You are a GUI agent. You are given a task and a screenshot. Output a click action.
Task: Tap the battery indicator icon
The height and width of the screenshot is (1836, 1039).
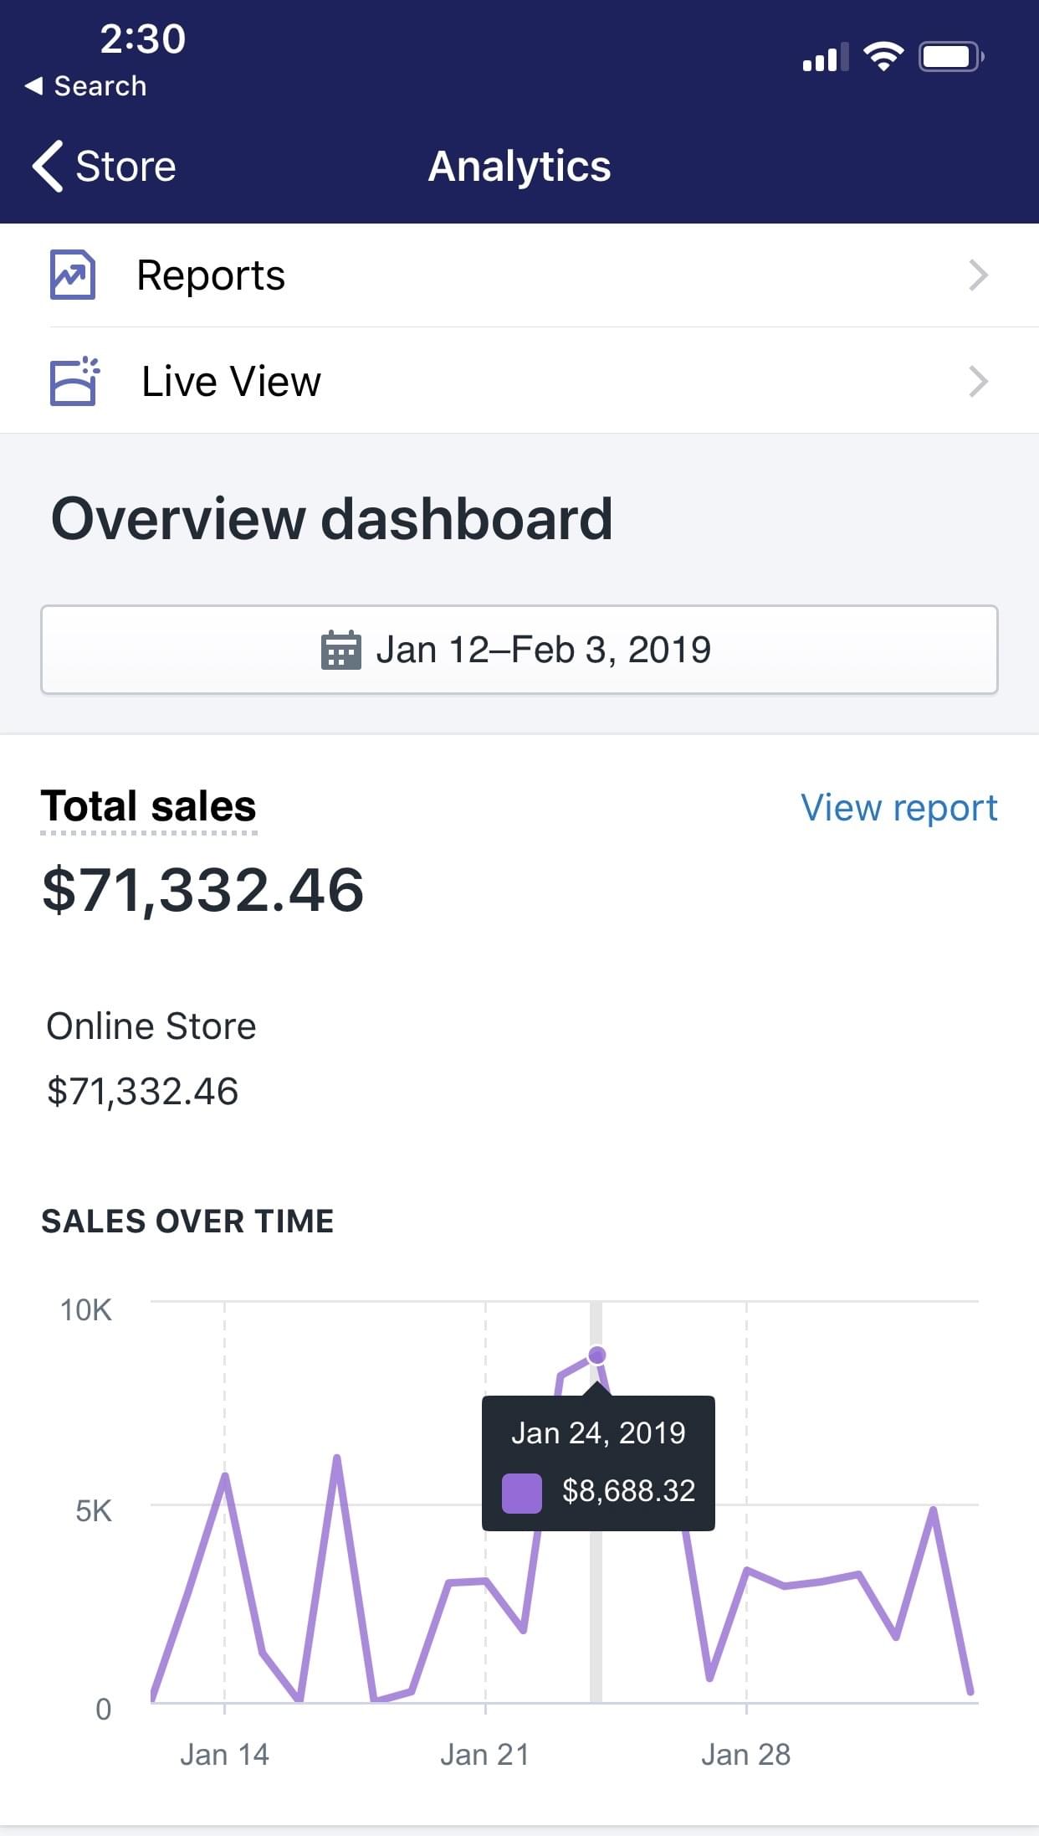pos(950,57)
